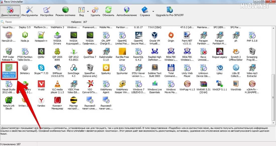This screenshot has width=276, height=146.
Task: Select the WinRAR 5.31 icon
Action: [x=203, y=84]
